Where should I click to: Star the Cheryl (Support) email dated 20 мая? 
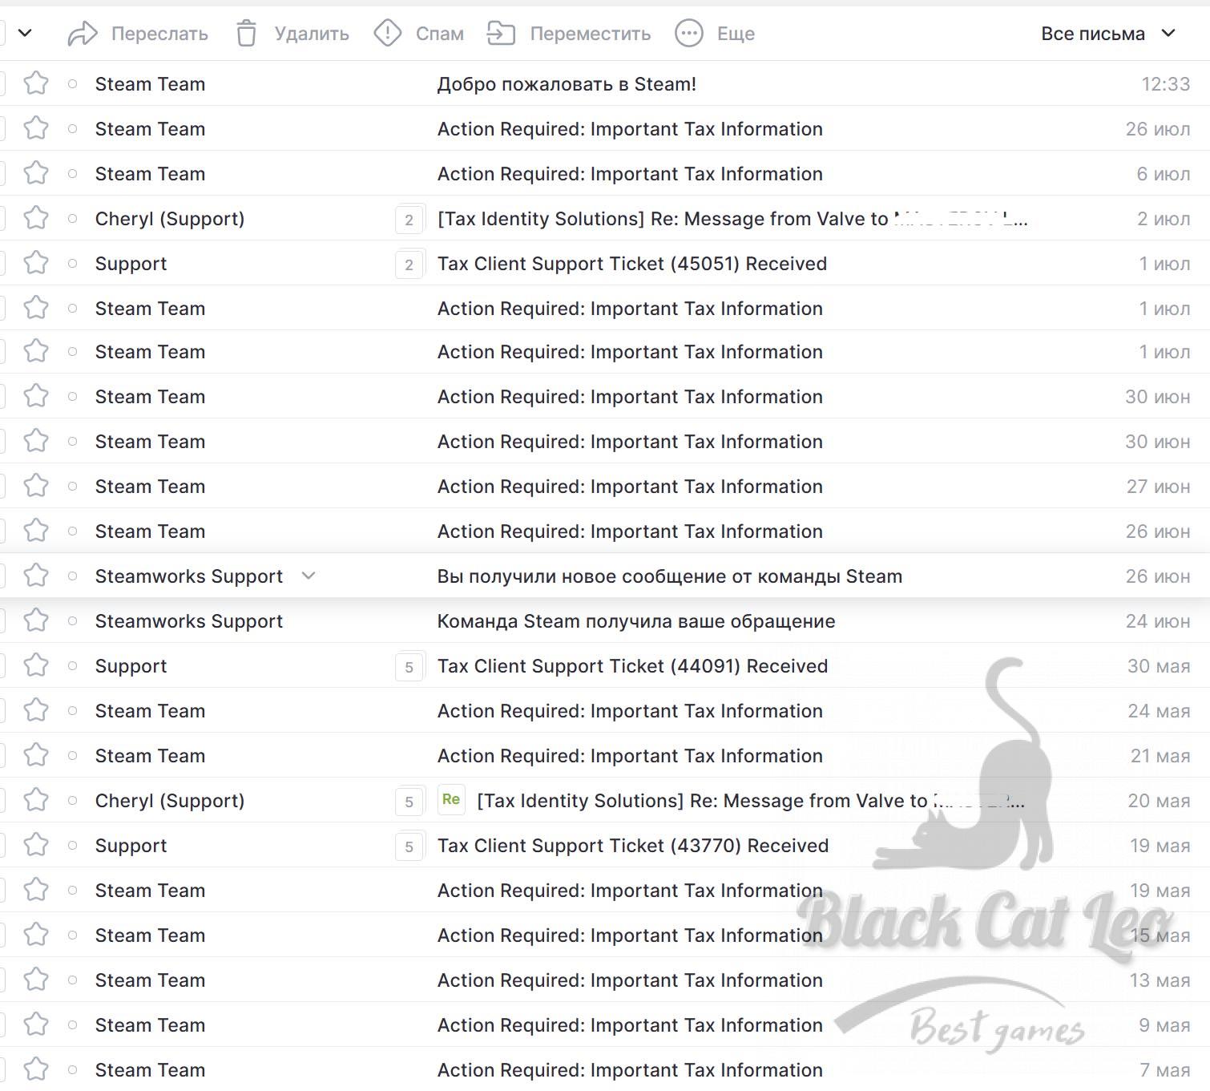36,800
